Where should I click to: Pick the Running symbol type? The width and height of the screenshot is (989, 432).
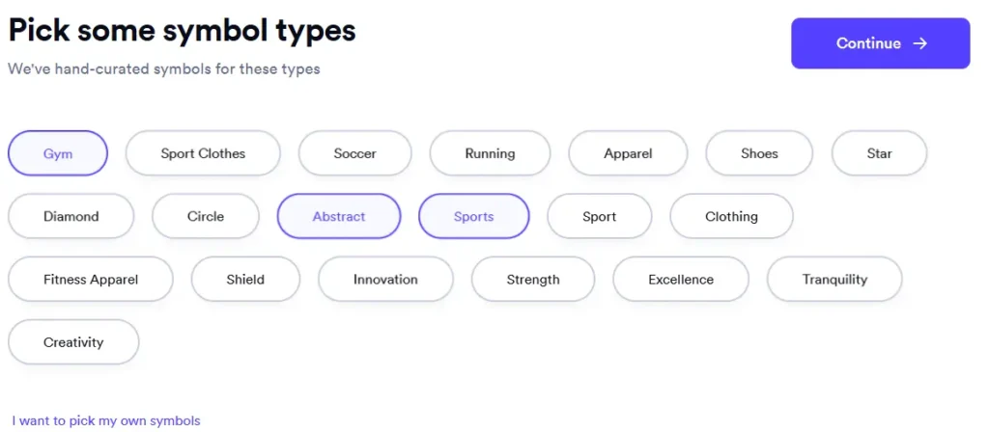[x=490, y=153]
